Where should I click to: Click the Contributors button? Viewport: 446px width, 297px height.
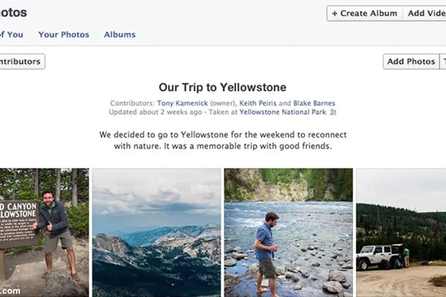click(x=22, y=62)
